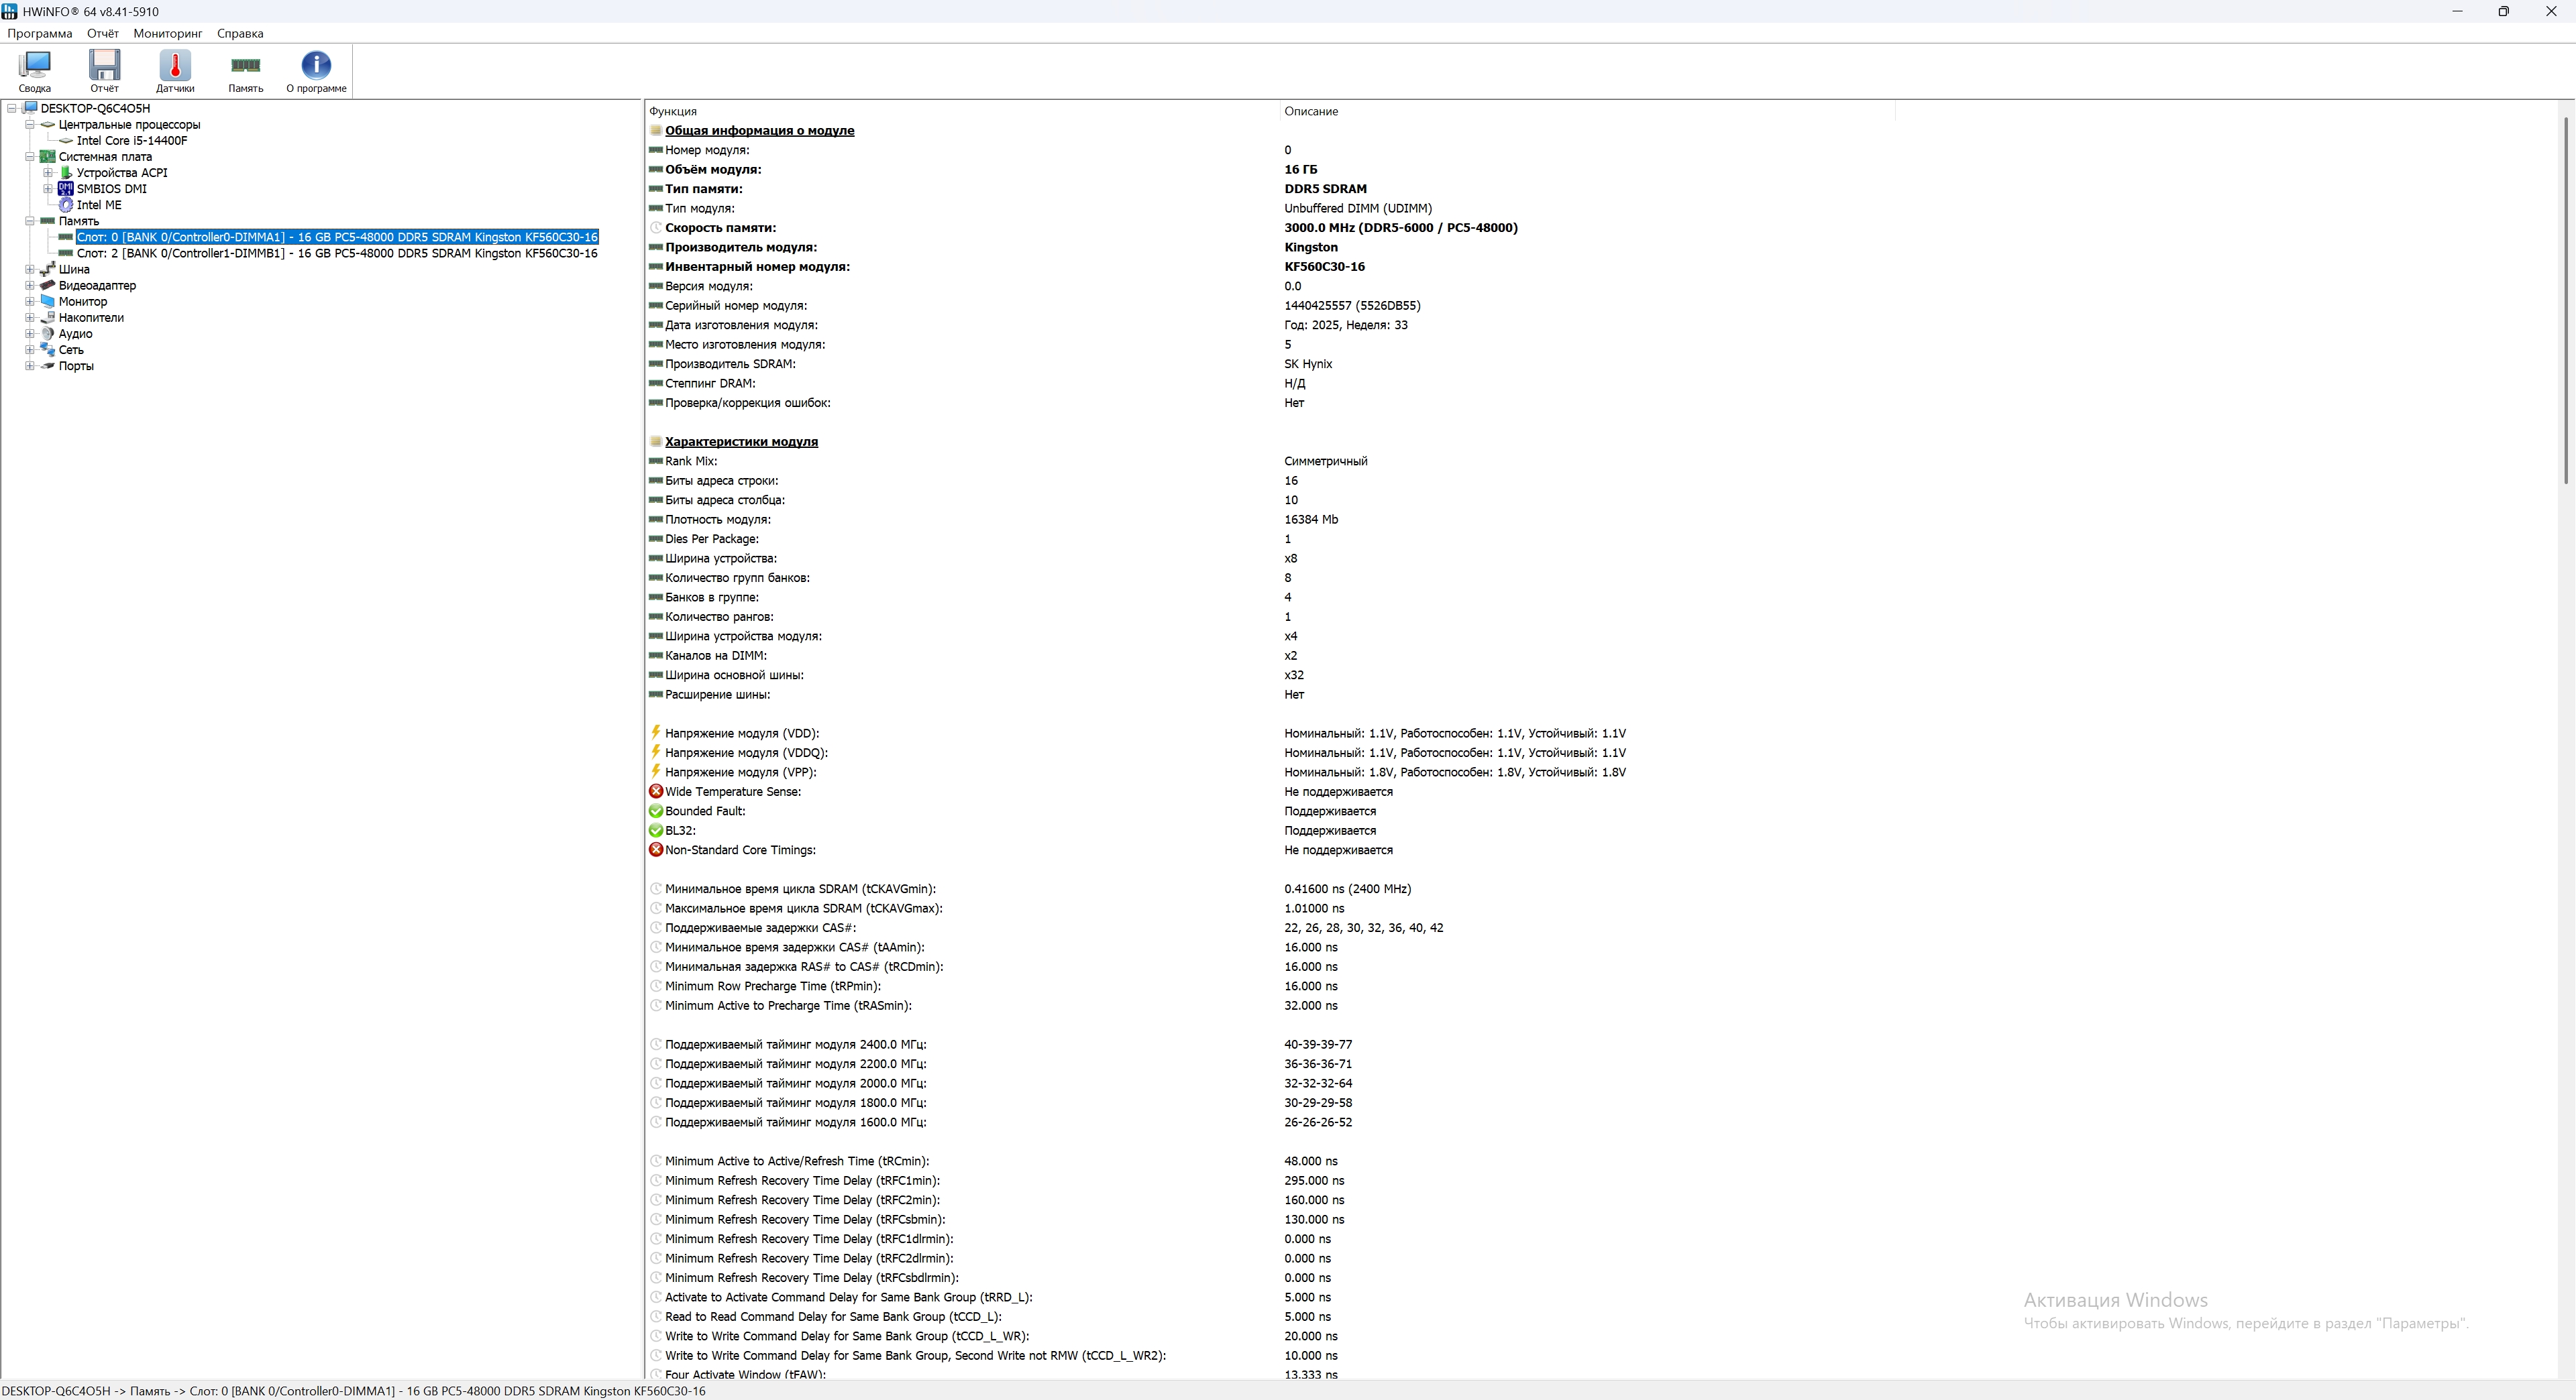Select Слот: 2 DIMMB1 memory module entry
Screen dimensions: 2576x1400
click(x=337, y=254)
